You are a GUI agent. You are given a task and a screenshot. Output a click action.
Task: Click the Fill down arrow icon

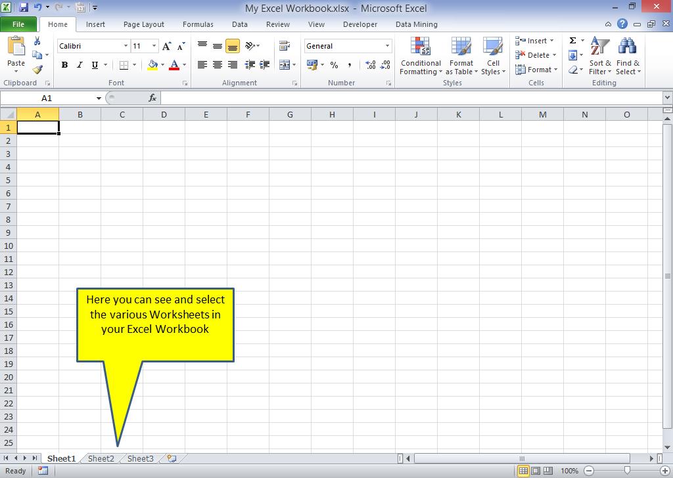(x=572, y=55)
